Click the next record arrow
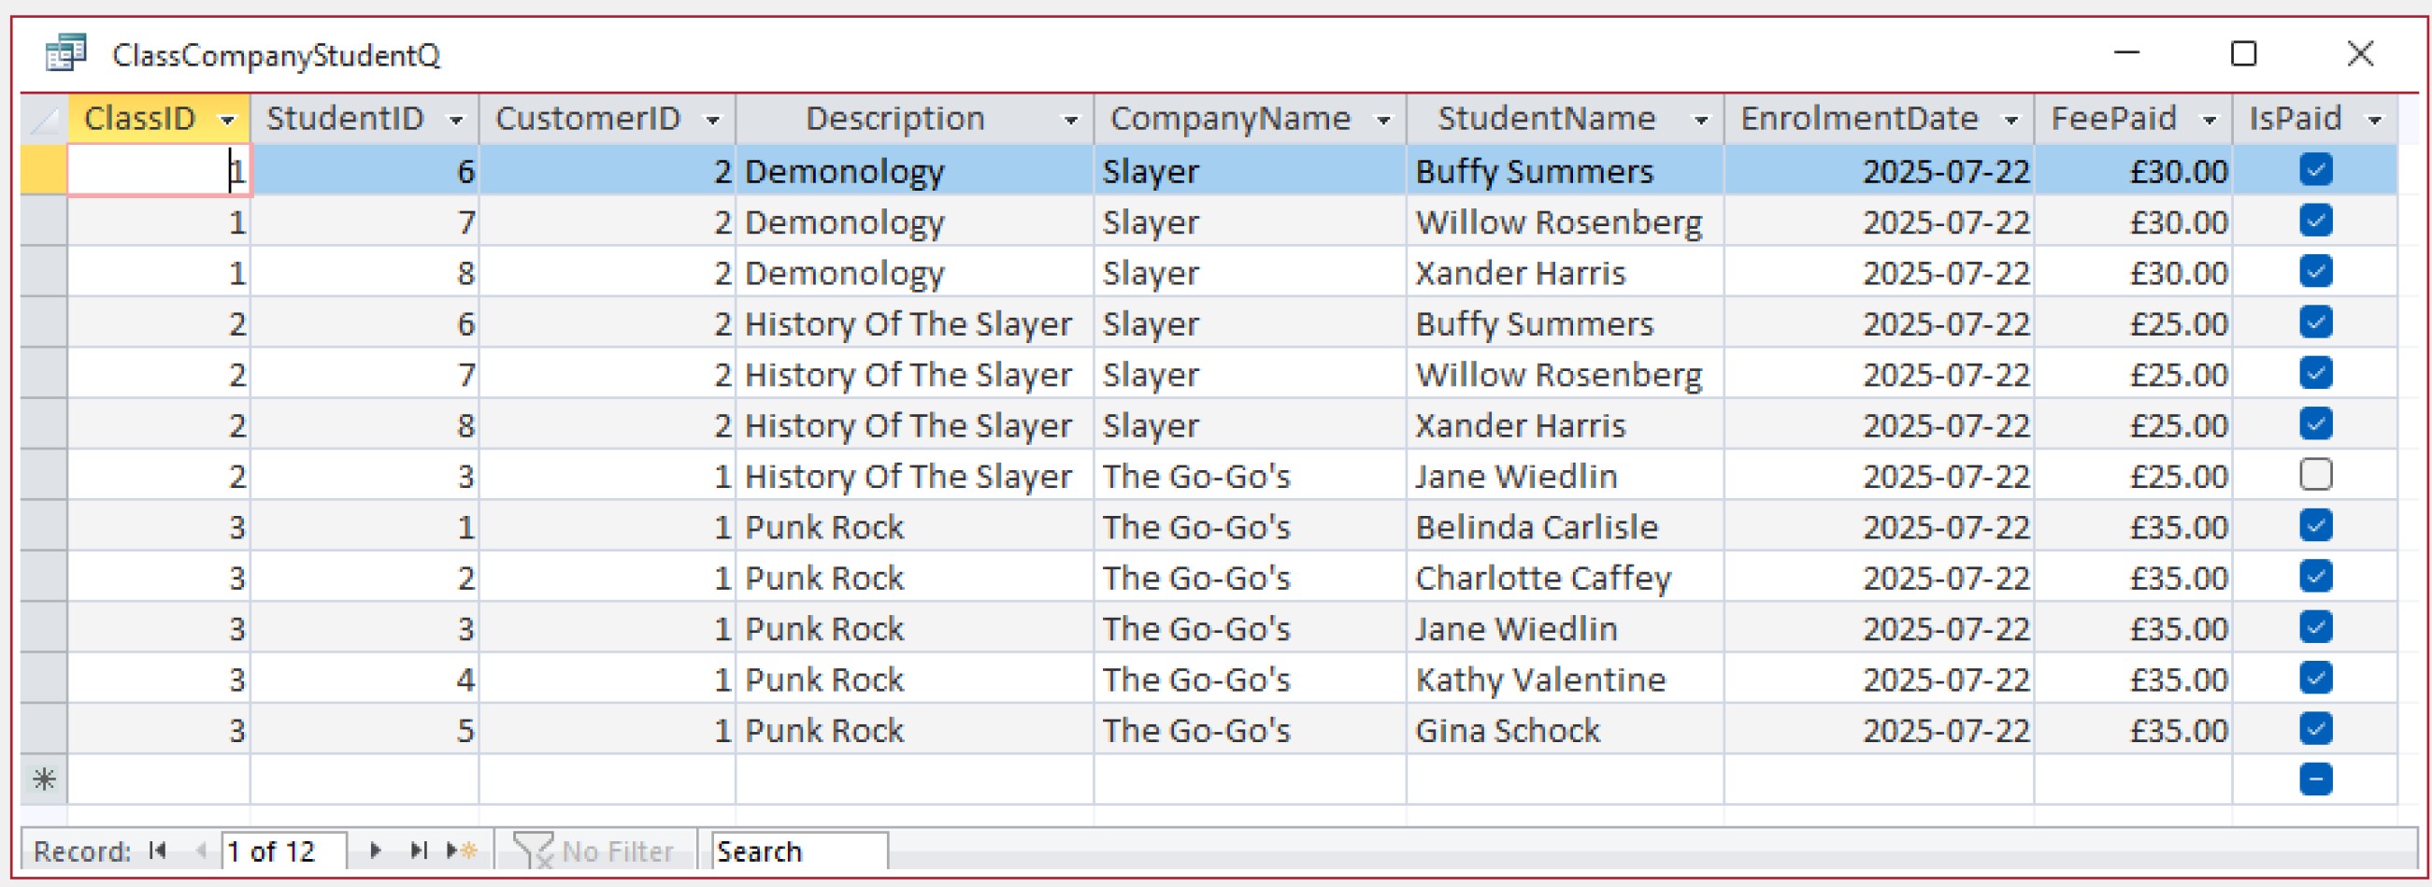Image resolution: width=2432 pixels, height=887 pixels. click(x=375, y=851)
